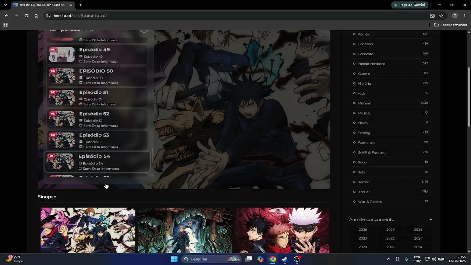Open a new browser tab

(81, 5)
